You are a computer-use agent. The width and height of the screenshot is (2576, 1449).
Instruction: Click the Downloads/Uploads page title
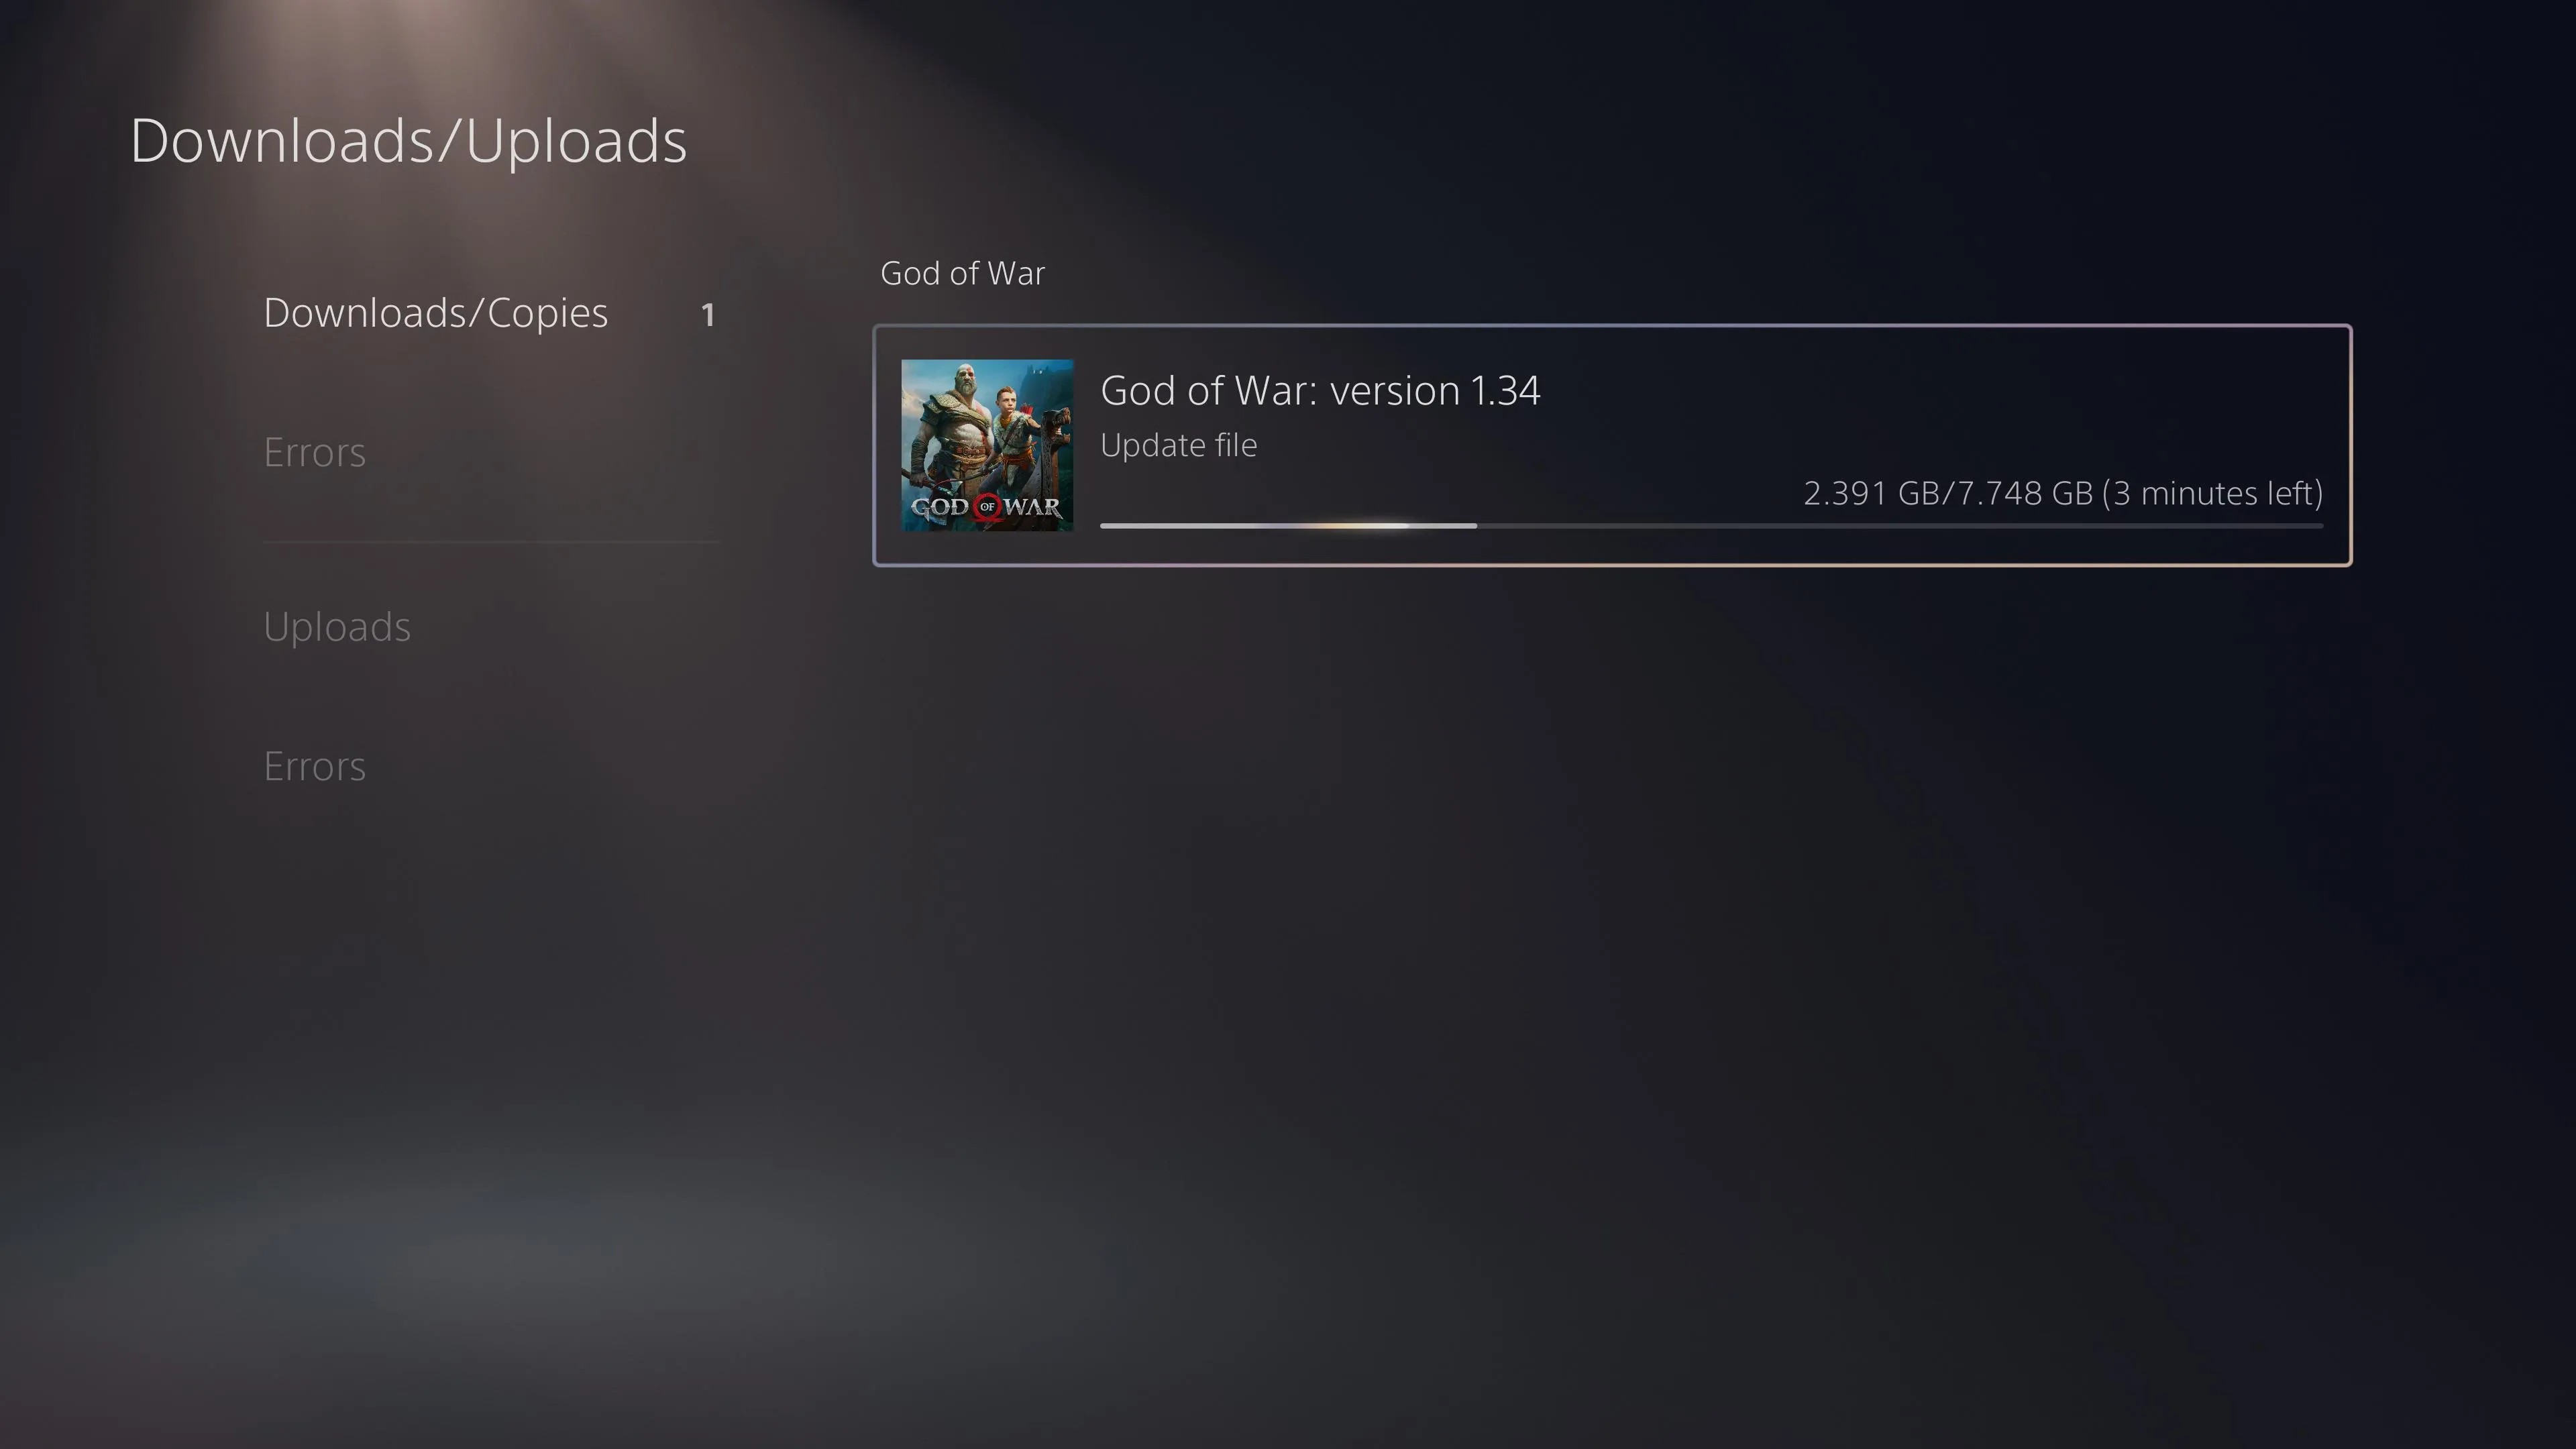(408, 140)
